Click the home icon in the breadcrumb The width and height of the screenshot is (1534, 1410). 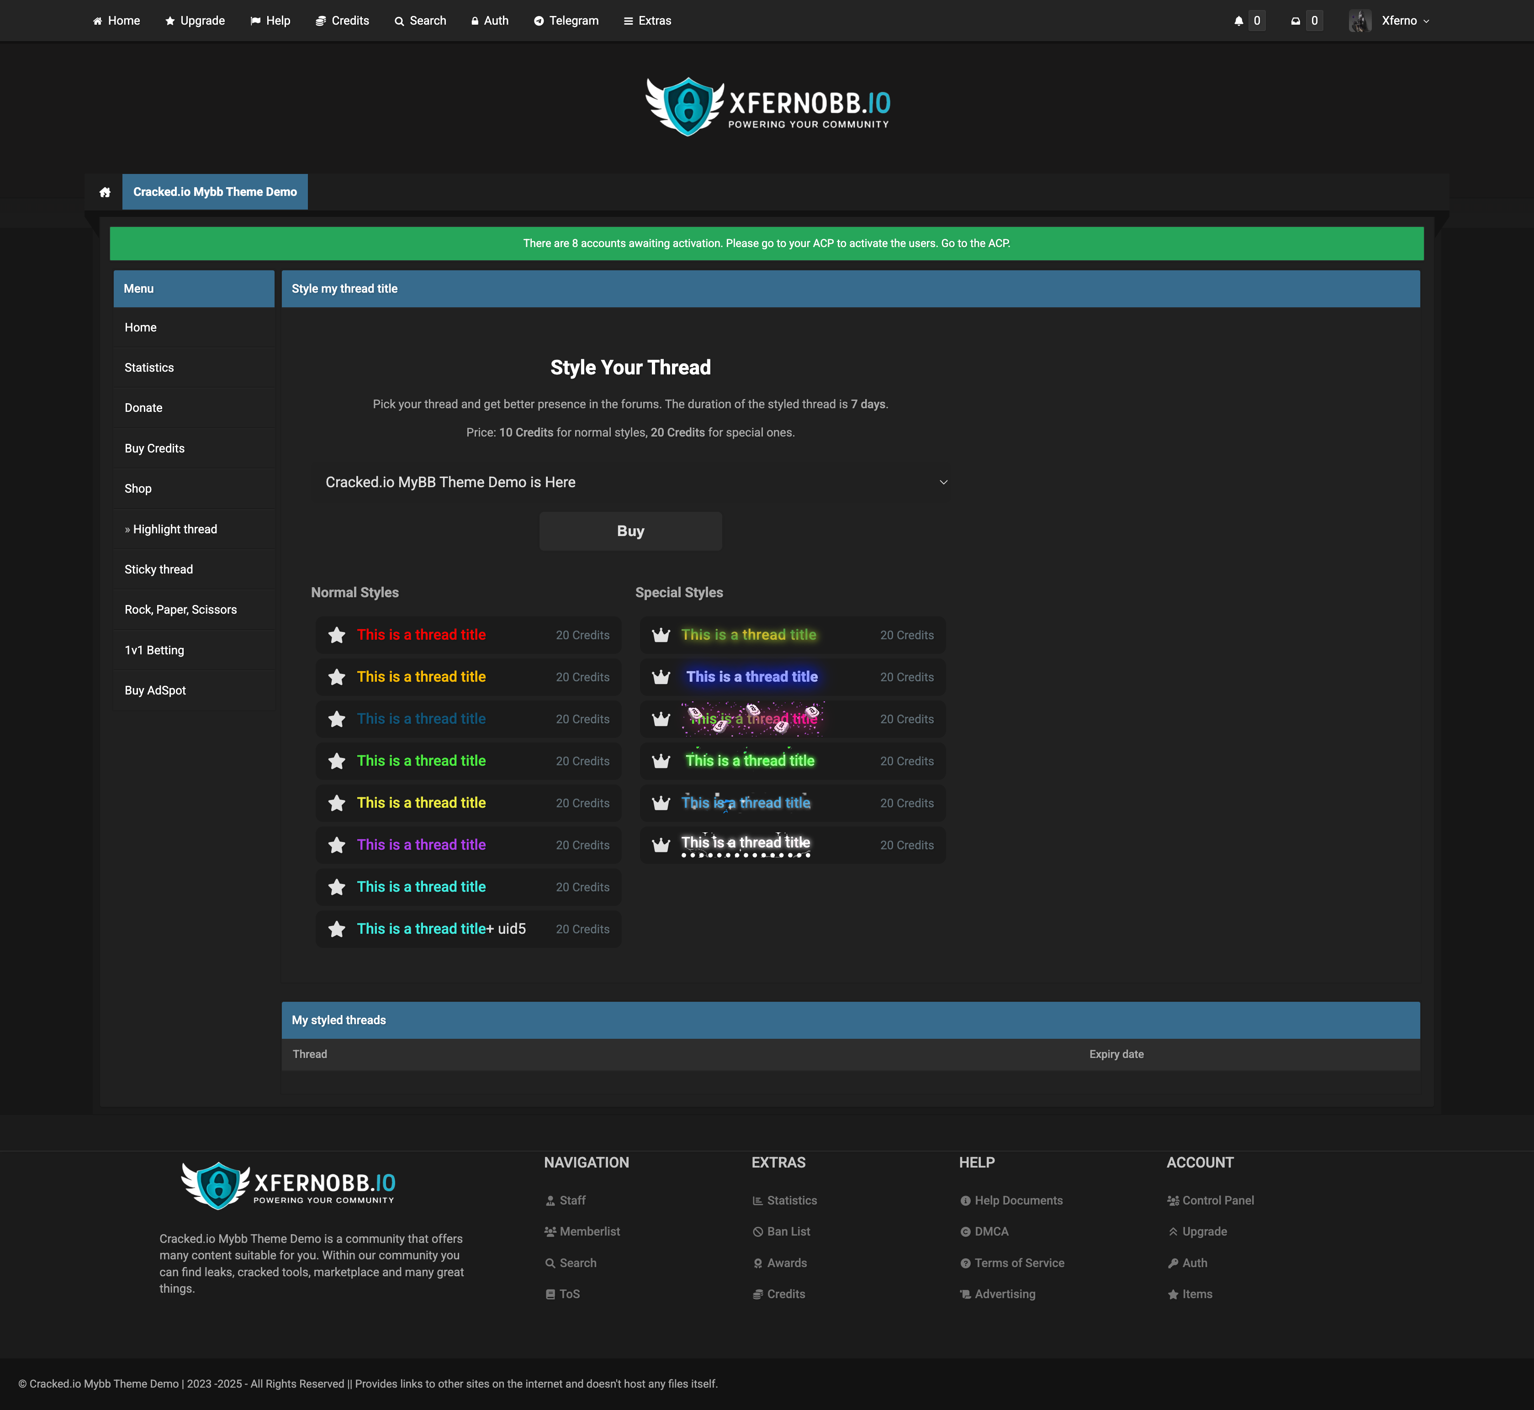105,191
